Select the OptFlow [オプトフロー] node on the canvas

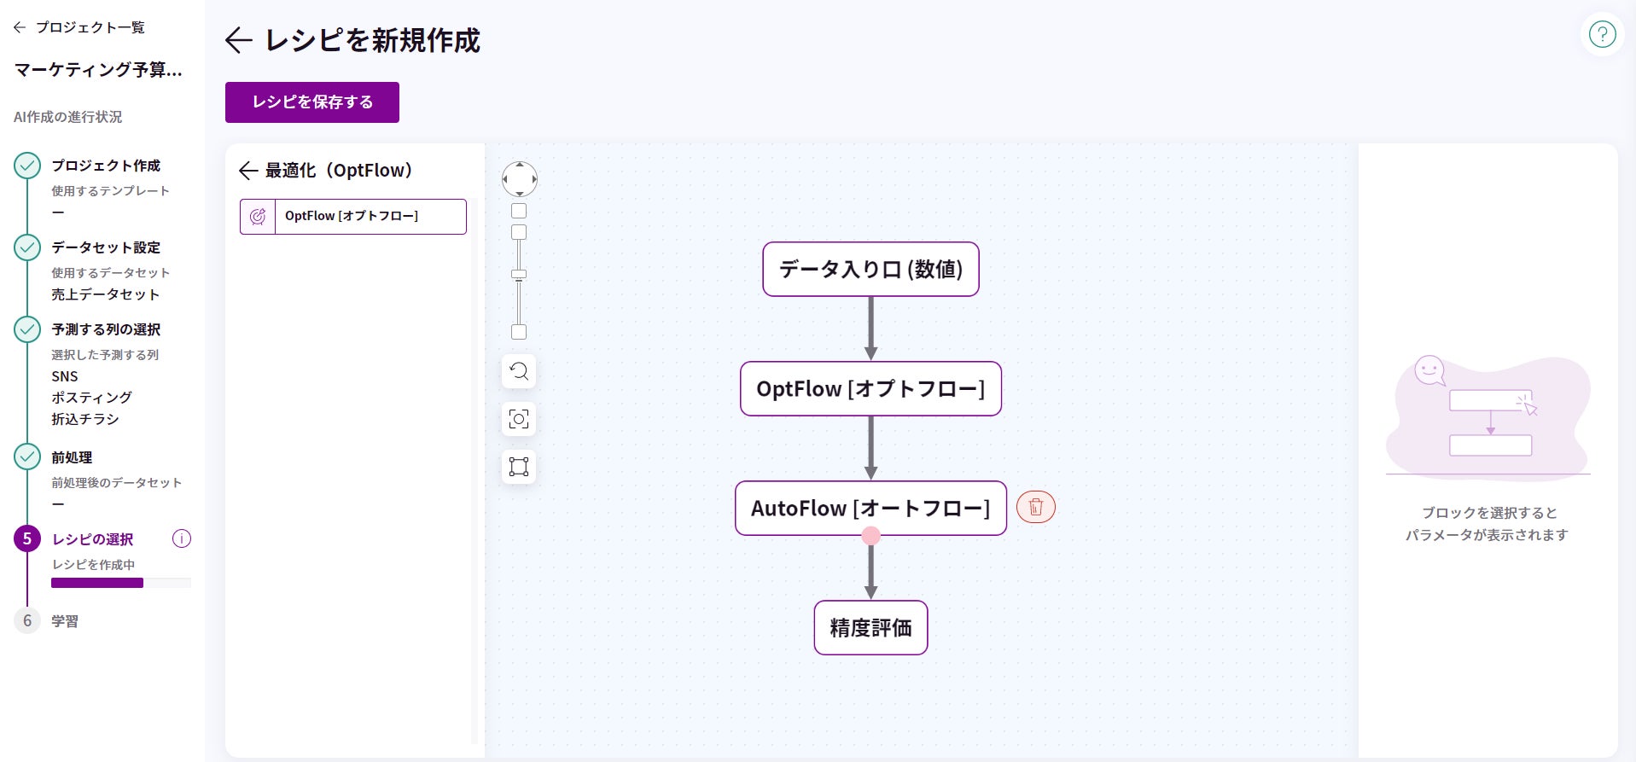870,389
